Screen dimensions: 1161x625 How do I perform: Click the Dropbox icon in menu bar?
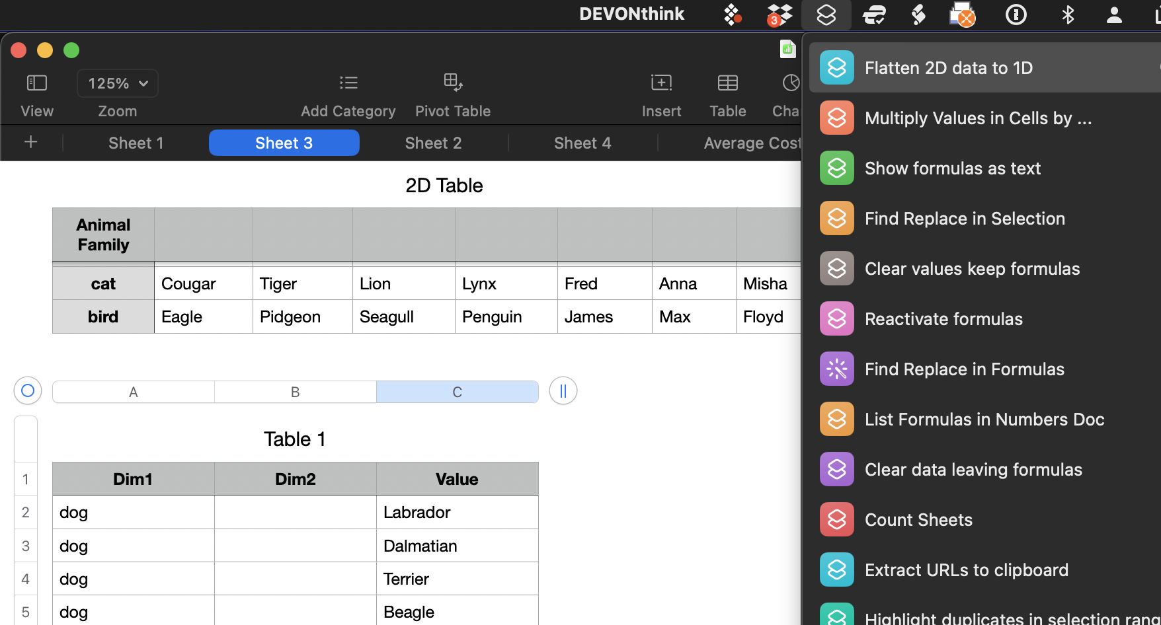[x=780, y=15]
